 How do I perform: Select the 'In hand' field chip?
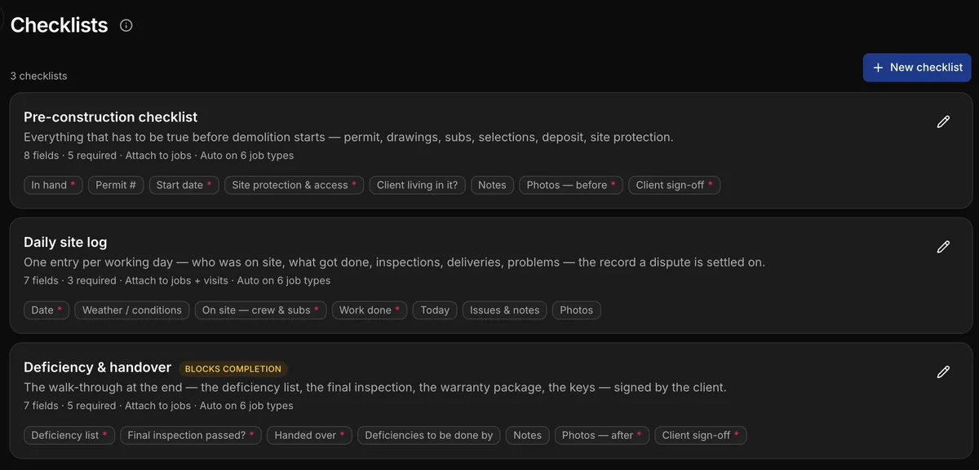[x=53, y=185]
